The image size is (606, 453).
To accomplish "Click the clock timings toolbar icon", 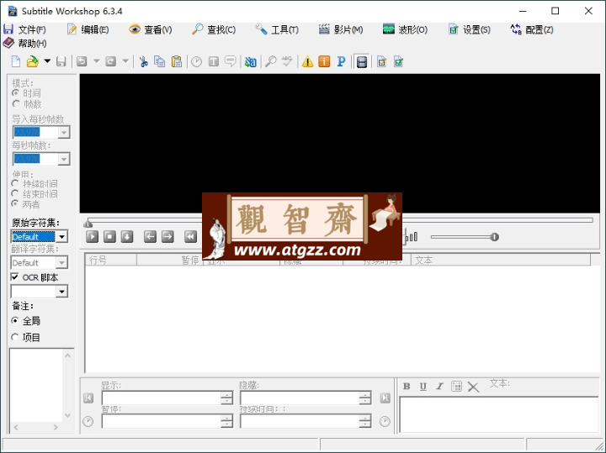I will [197, 61].
